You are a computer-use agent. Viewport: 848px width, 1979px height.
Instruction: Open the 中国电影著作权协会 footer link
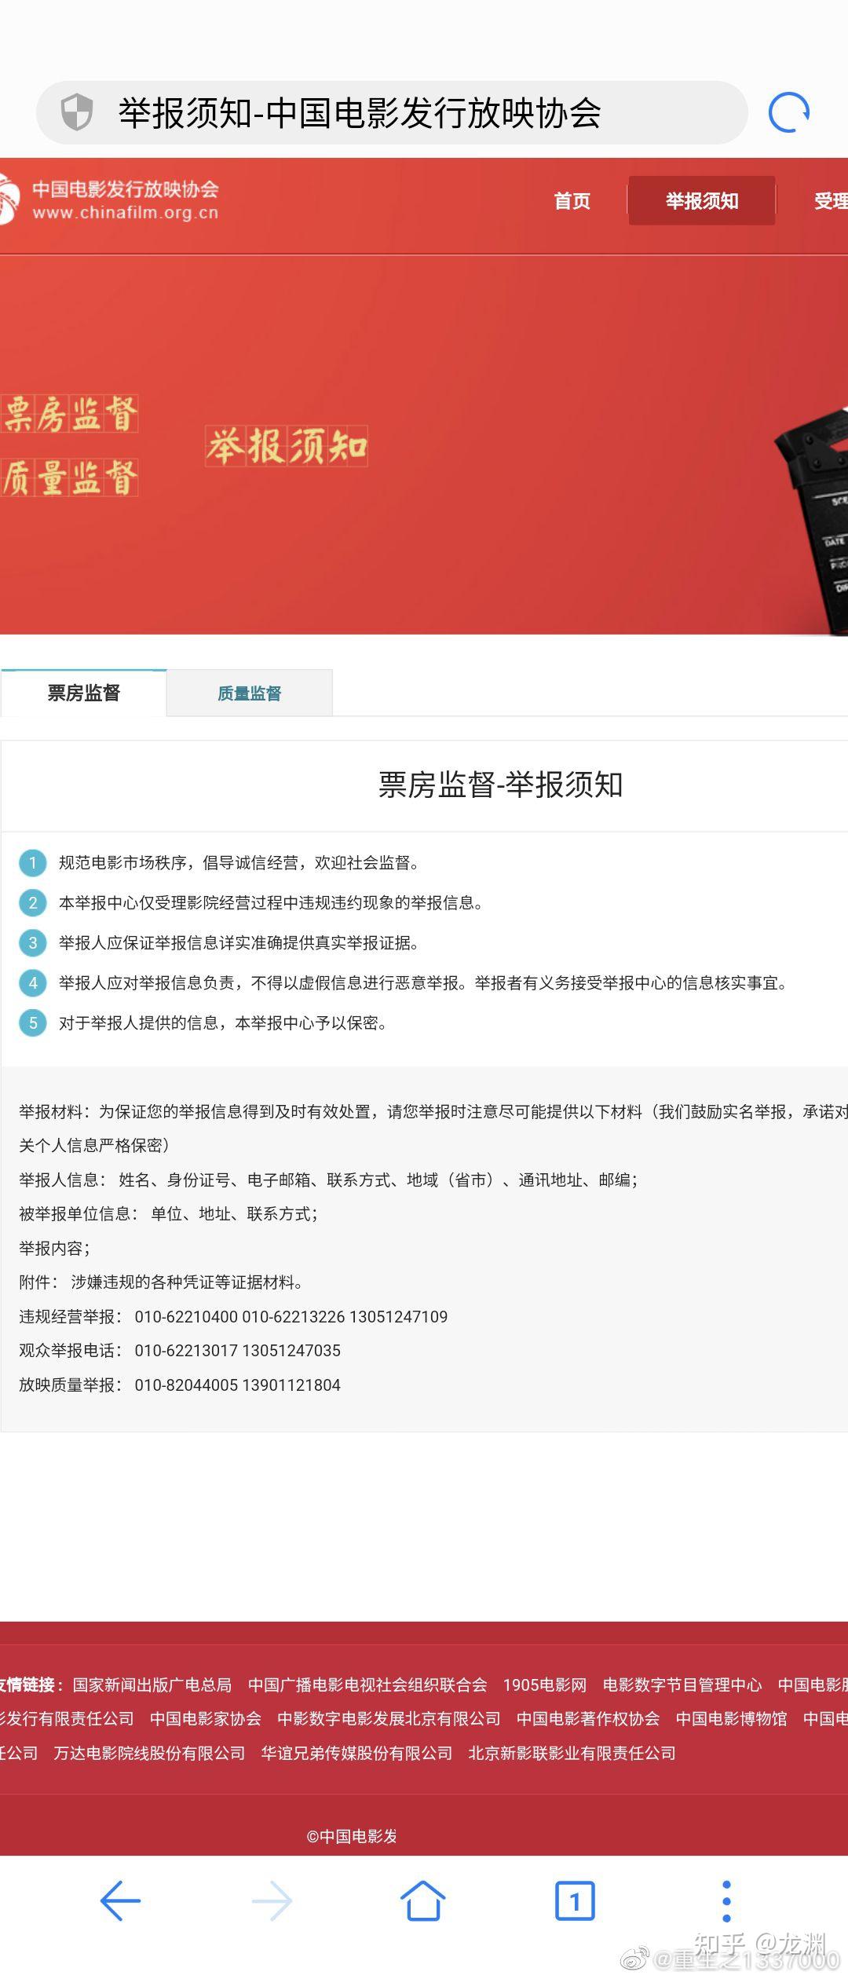pyautogui.click(x=588, y=1718)
